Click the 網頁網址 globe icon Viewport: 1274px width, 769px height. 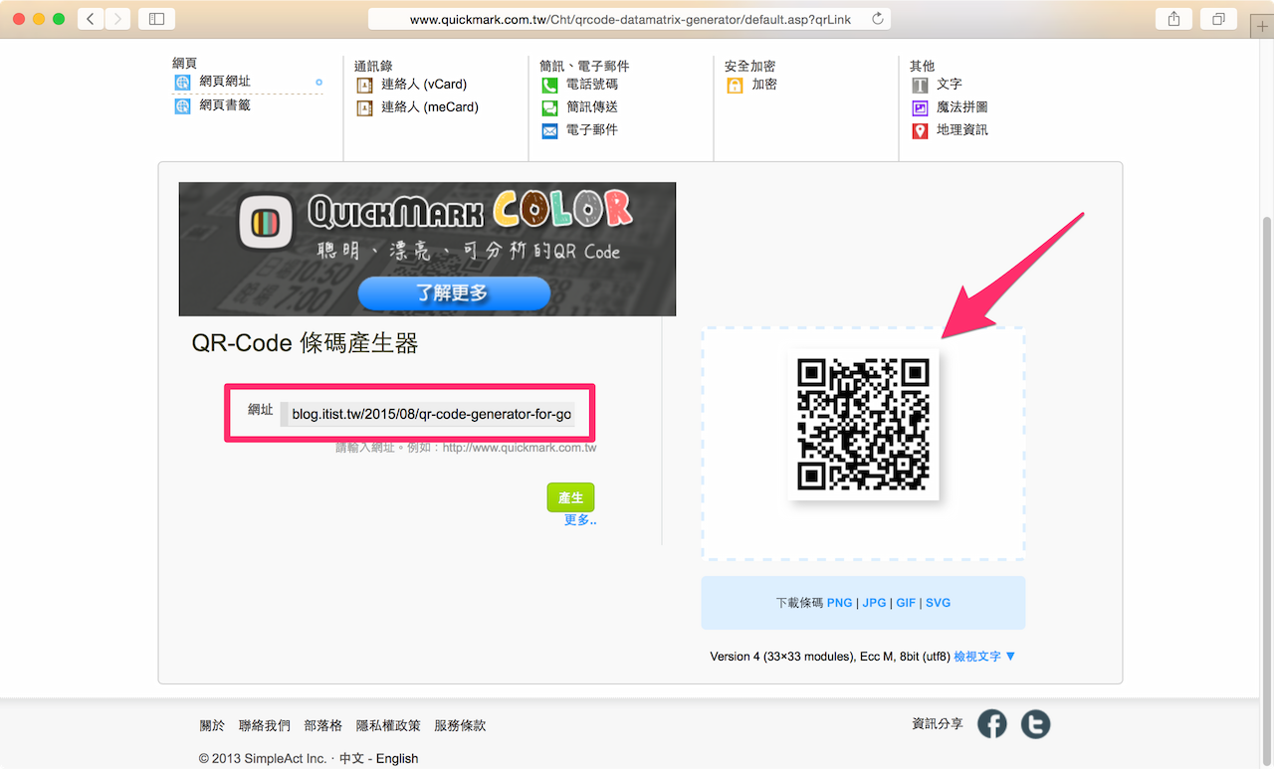coord(183,83)
